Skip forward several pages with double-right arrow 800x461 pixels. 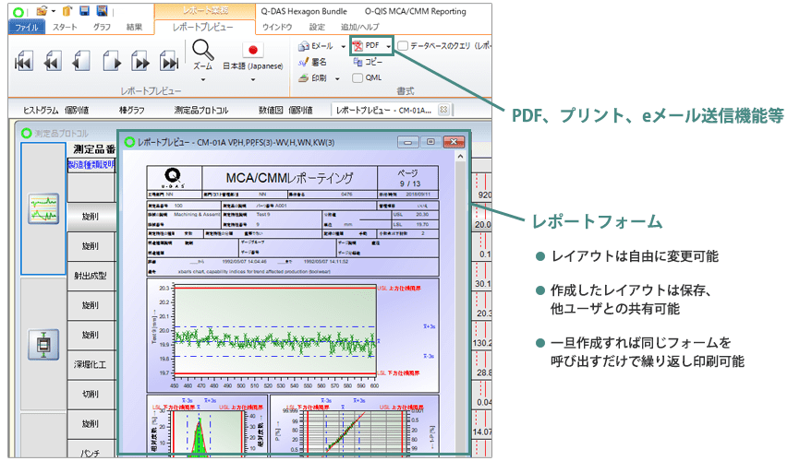coord(140,62)
